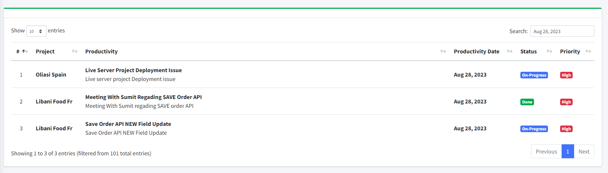Click the search field containing Aug 28, 2023
Viewport: 608px width, 173px height.
click(562, 31)
